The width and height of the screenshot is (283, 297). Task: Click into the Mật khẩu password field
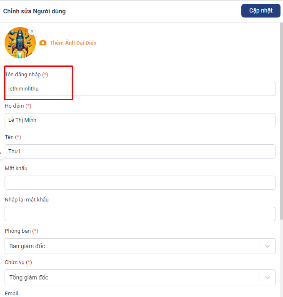(x=140, y=183)
